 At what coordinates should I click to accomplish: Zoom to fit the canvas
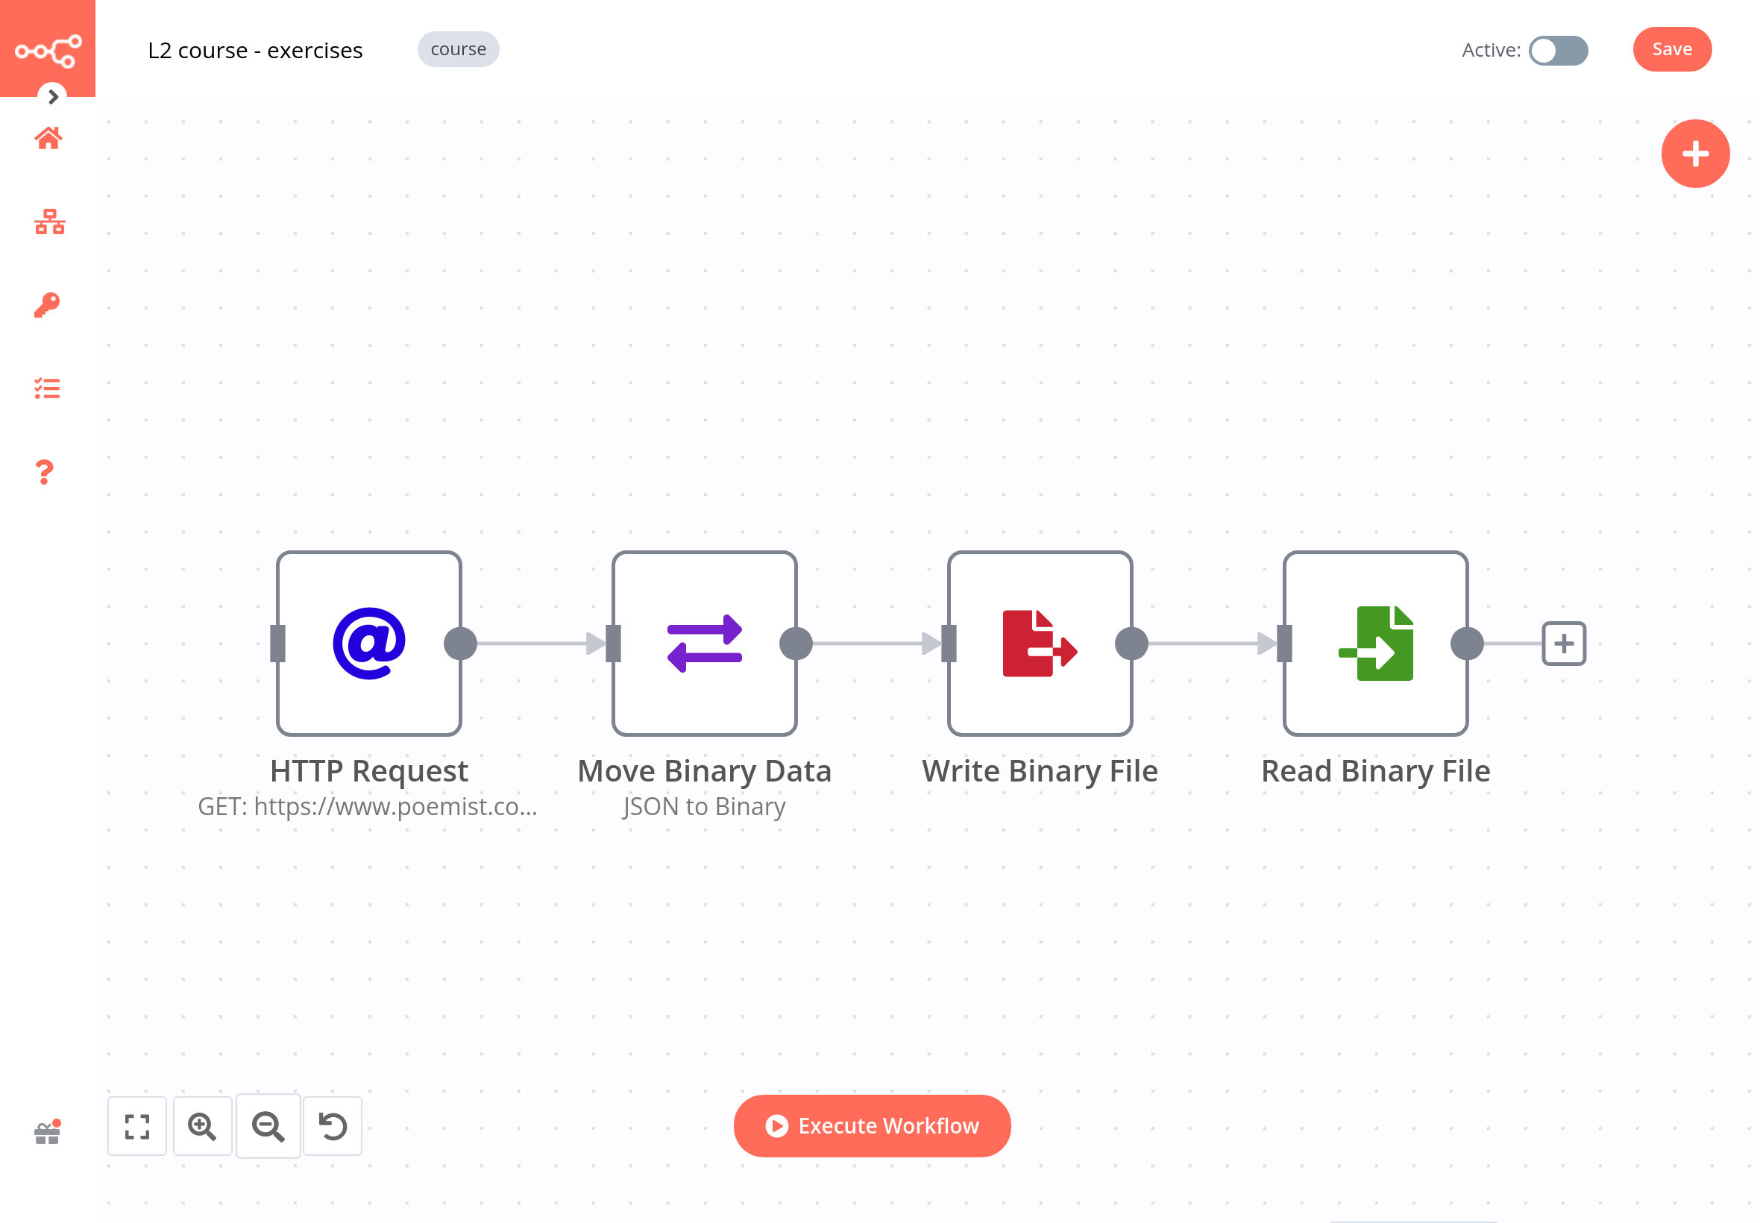point(137,1125)
